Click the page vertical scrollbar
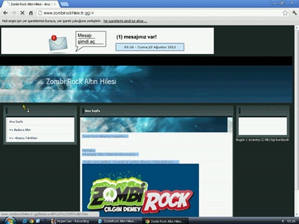The image size is (299, 224). 297,110
